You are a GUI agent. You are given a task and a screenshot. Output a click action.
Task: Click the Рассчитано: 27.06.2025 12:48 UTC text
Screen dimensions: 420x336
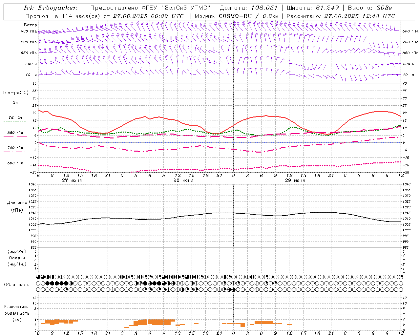pyautogui.click(x=341, y=16)
